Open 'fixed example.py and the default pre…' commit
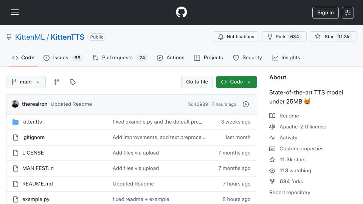Image resolution: width=363 pixels, height=204 pixels. pyautogui.click(x=157, y=122)
